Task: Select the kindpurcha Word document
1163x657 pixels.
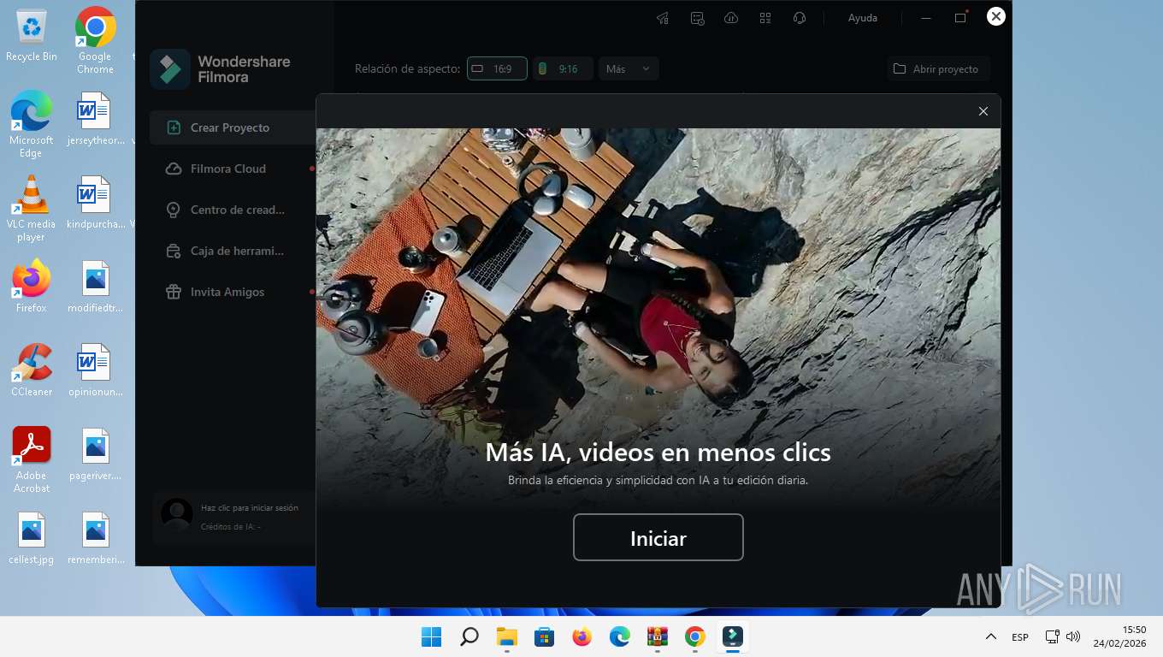Action: coord(95,203)
